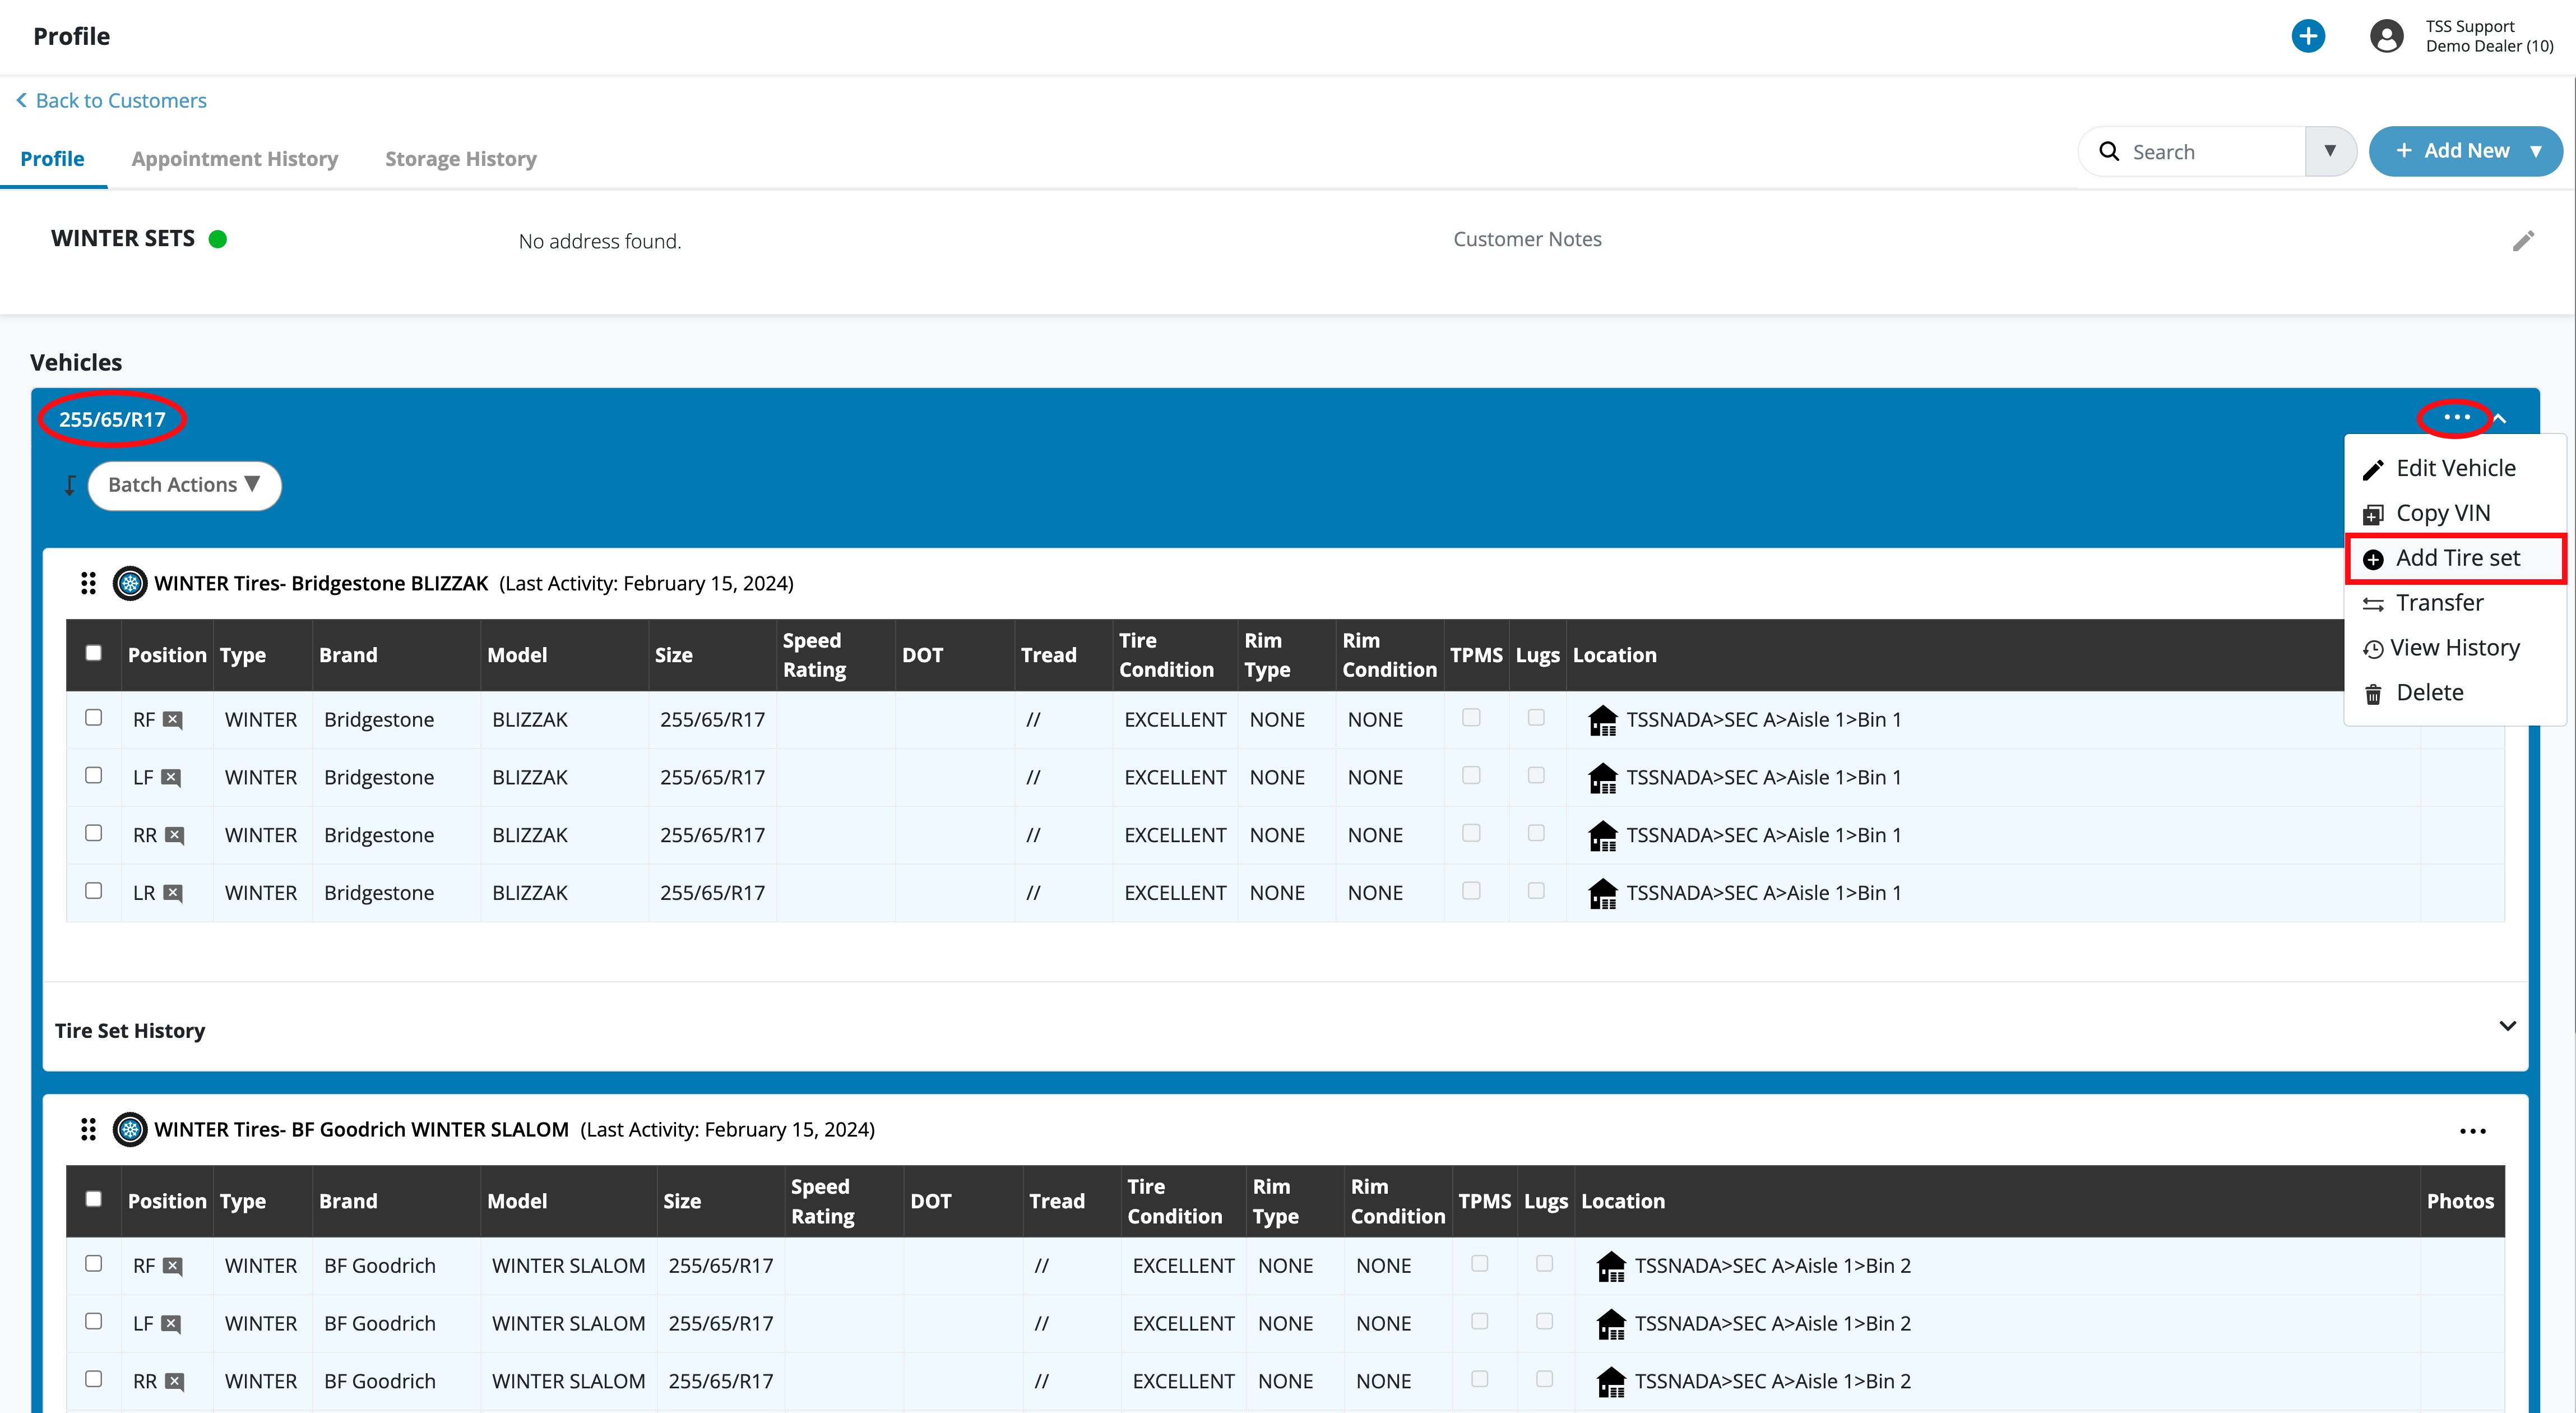Click the Add New button
2576x1413 pixels.
click(x=2465, y=151)
